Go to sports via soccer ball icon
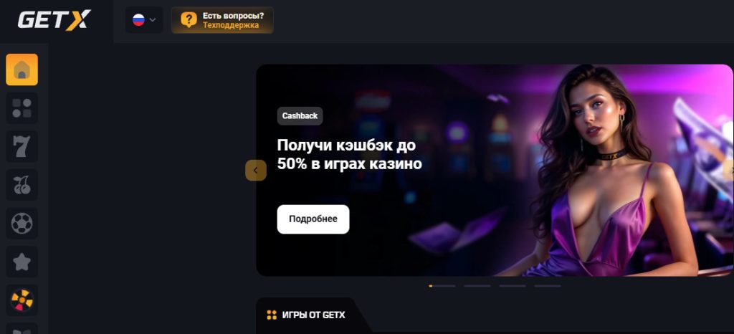This screenshot has width=734, height=334. [22, 223]
